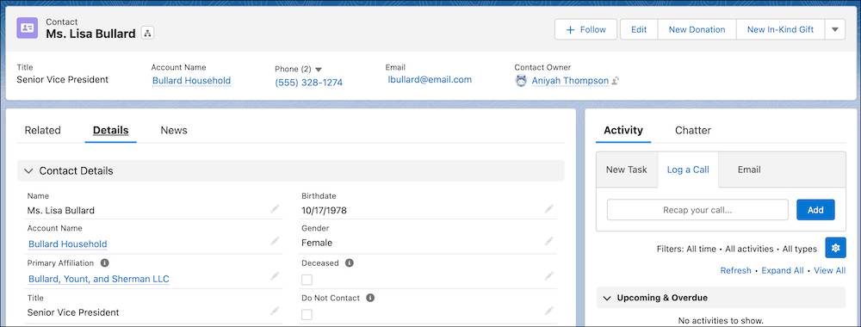Open the account hierarchy icon beside Ms. Lisa Bullard

[147, 33]
